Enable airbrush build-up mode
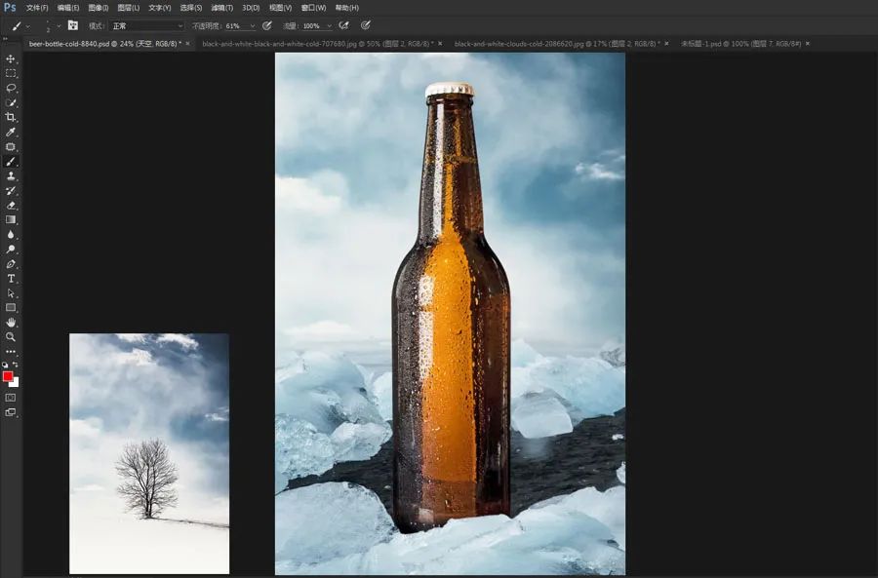Viewport: 878px width, 578px height. [343, 25]
